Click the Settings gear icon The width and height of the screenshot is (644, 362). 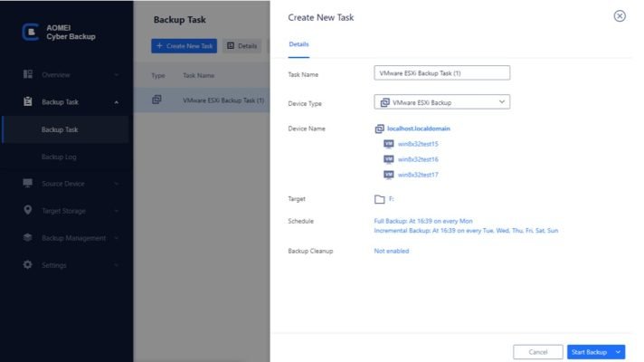tap(27, 264)
